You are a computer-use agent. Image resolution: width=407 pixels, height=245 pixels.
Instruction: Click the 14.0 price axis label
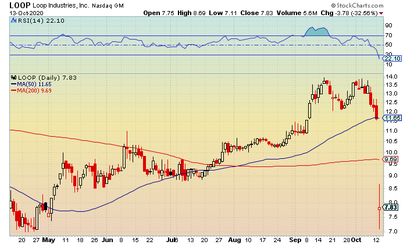(391, 77)
